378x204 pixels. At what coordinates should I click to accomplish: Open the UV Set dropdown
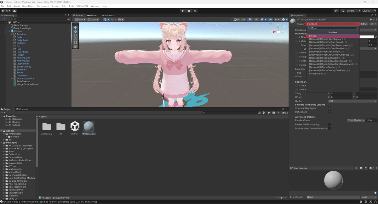352,101
